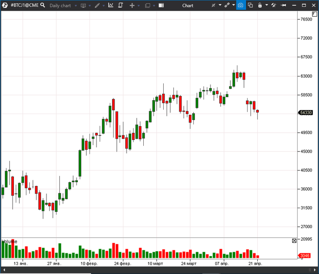Click the duplicate chart window icon
Viewport: 319px width, 274px height.
click(x=250, y=6)
